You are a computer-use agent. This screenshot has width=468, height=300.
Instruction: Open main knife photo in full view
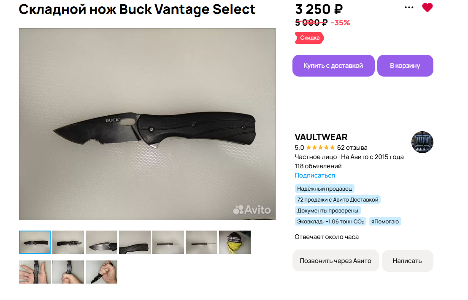pyautogui.click(x=147, y=124)
